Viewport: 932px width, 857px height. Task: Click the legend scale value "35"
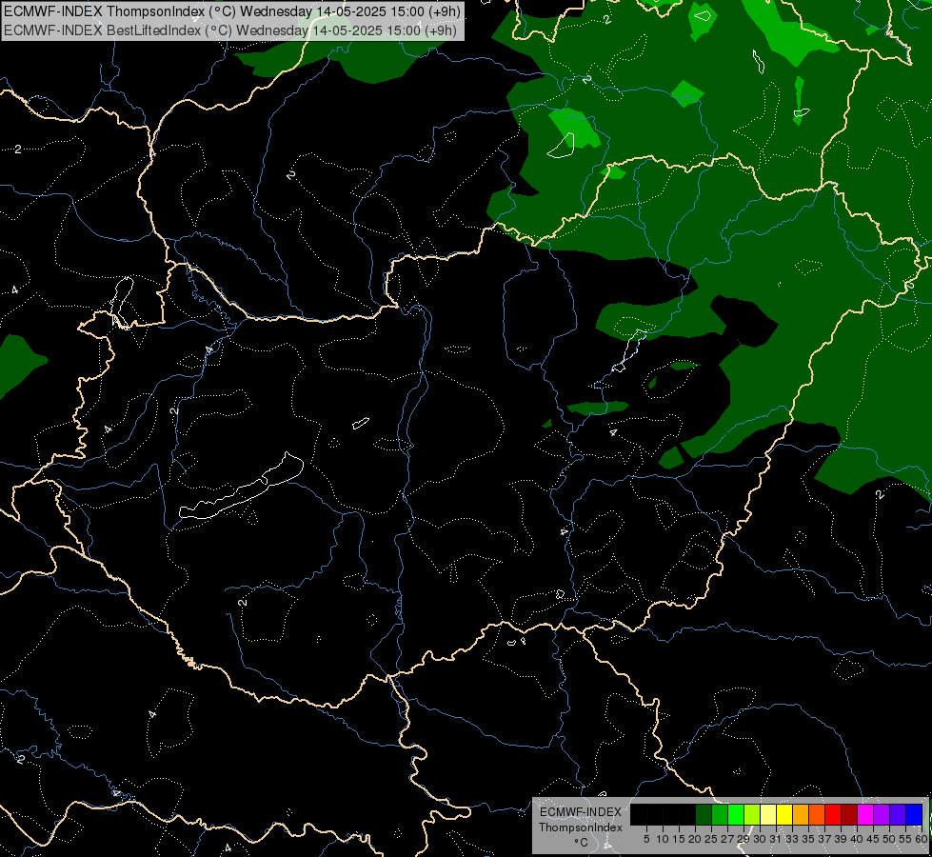pos(808,839)
